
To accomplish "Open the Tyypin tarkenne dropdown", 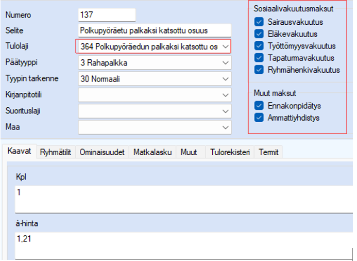I will click(x=225, y=79).
